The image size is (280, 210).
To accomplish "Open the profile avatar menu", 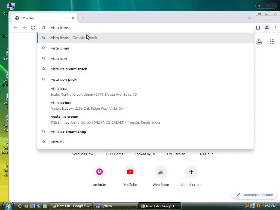I will [267, 28].
